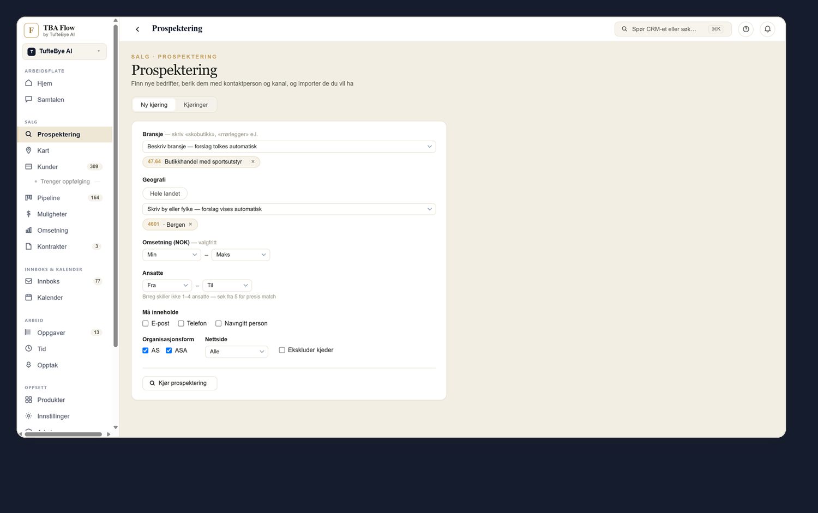Switch to the Kjøringer tab
Screen dimensions: 818x513
(196, 105)
